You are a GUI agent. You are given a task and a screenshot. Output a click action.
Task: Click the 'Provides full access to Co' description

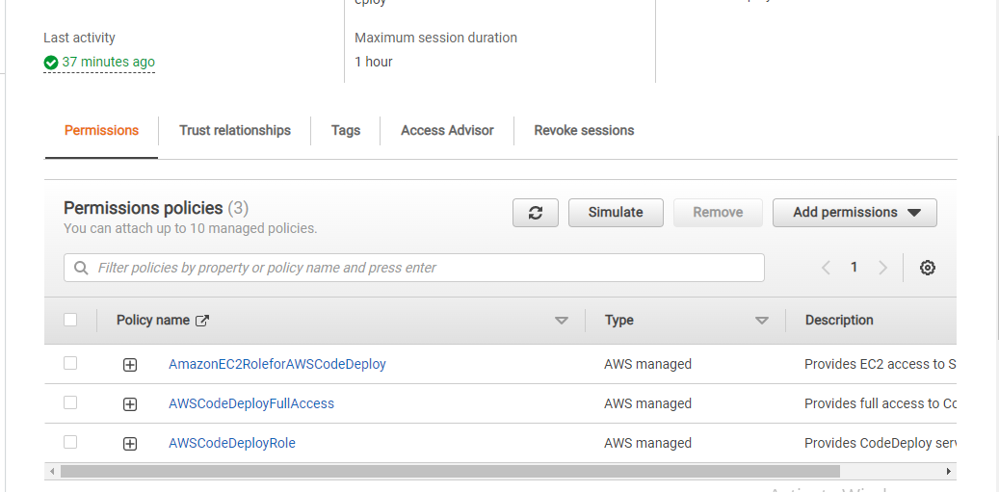(x=881, y=403)
